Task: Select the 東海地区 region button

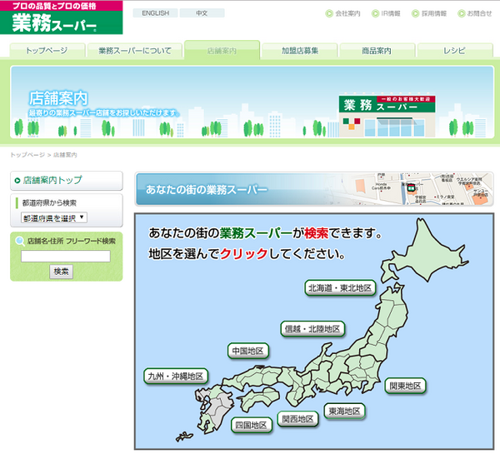Action: point(344,411)
